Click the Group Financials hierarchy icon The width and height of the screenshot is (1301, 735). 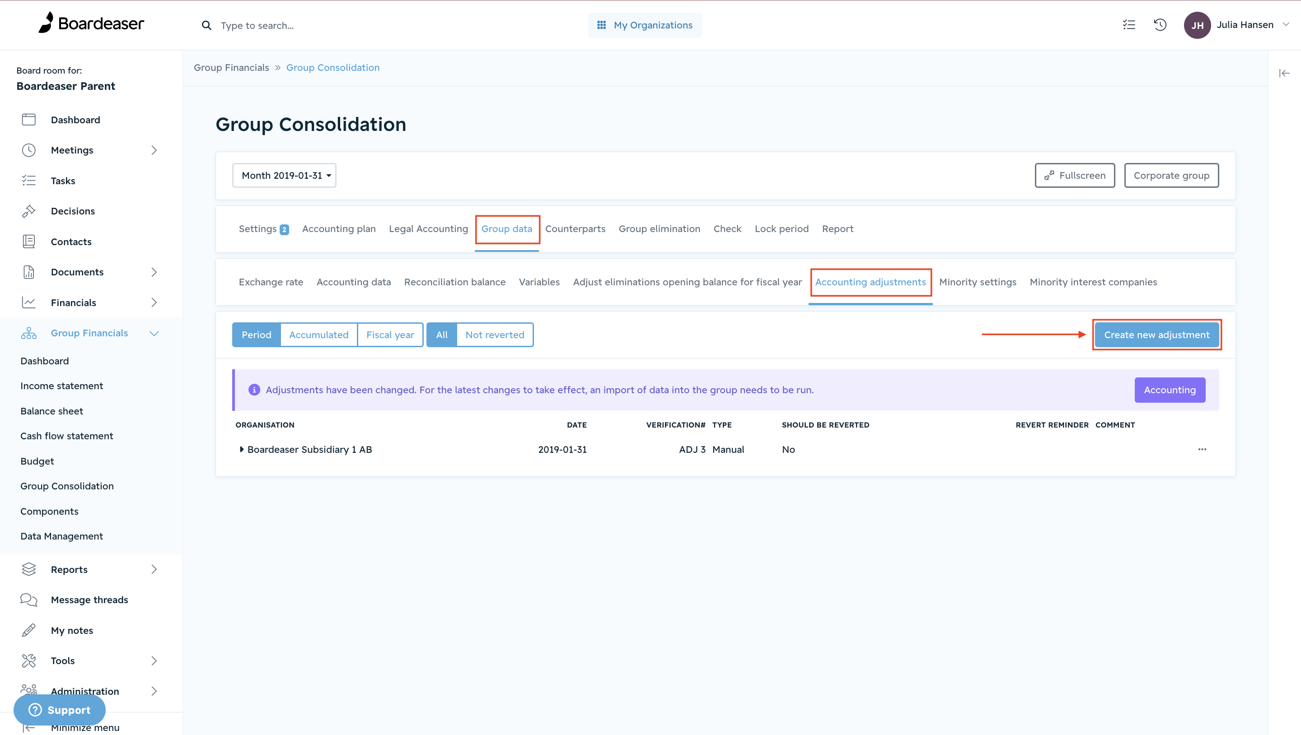pos(29,333)
